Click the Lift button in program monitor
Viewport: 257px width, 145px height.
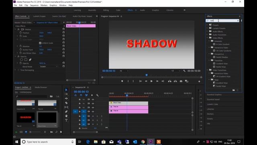click(169, 81)
